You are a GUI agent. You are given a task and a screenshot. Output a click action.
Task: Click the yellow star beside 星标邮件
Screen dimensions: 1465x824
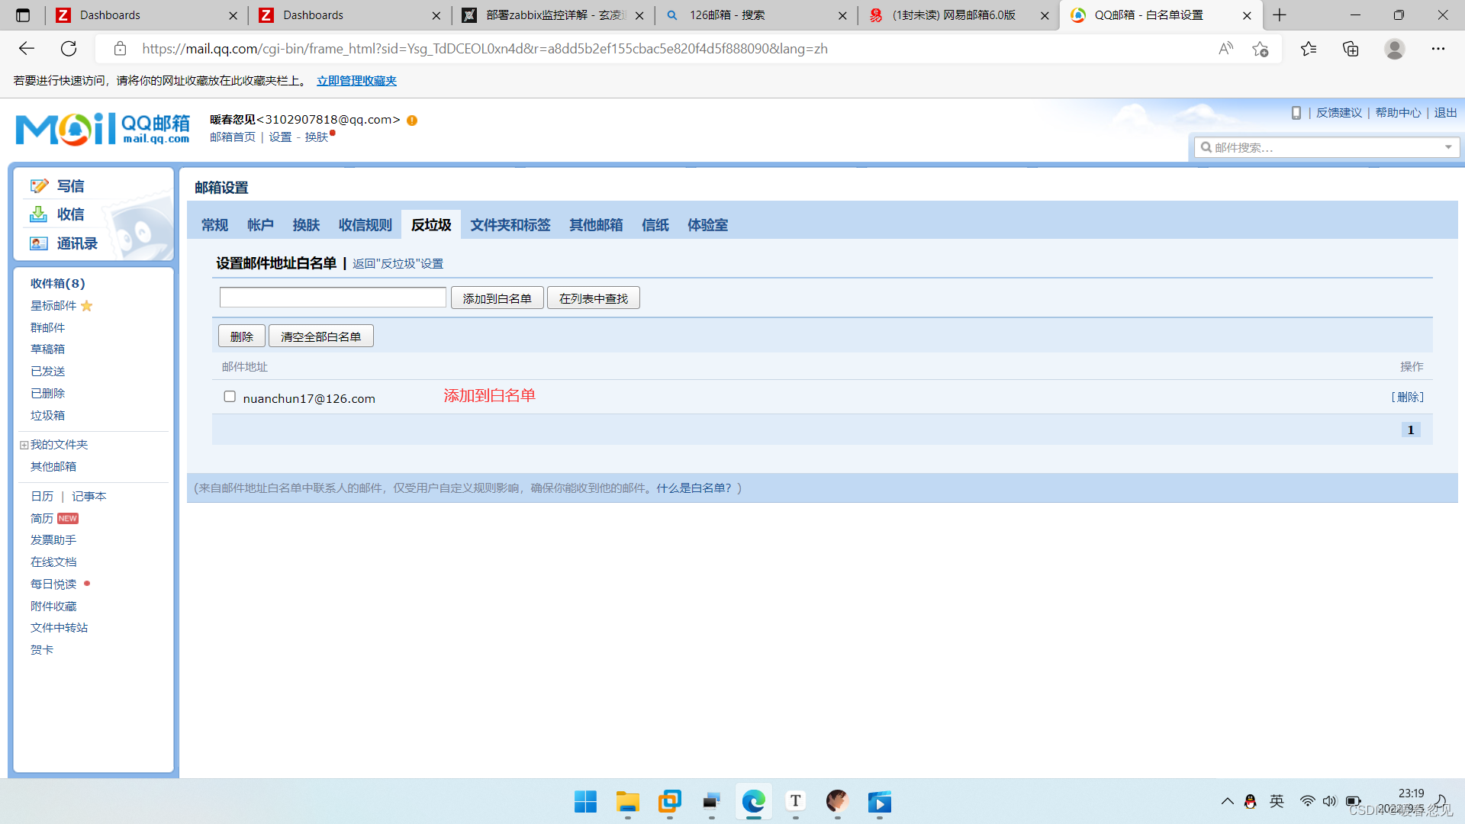pyautogui.click(x=87, y=306)
